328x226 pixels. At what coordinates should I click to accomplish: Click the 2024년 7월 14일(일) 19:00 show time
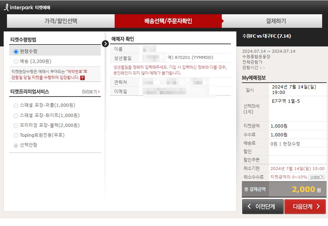coord(294,90)
